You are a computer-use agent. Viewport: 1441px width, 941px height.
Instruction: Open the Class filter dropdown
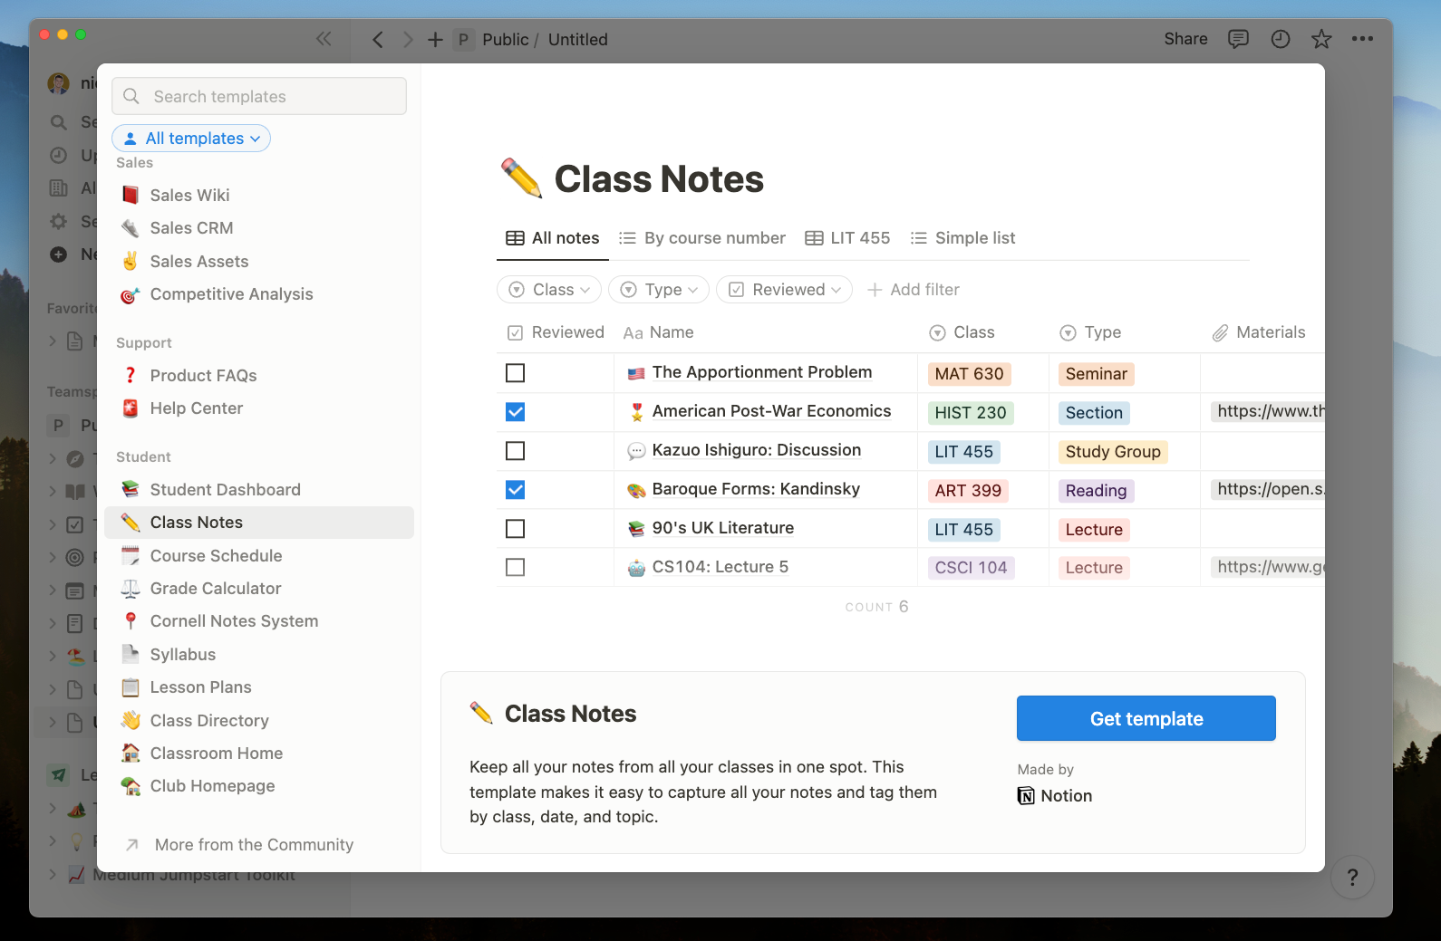pos(549,290)
